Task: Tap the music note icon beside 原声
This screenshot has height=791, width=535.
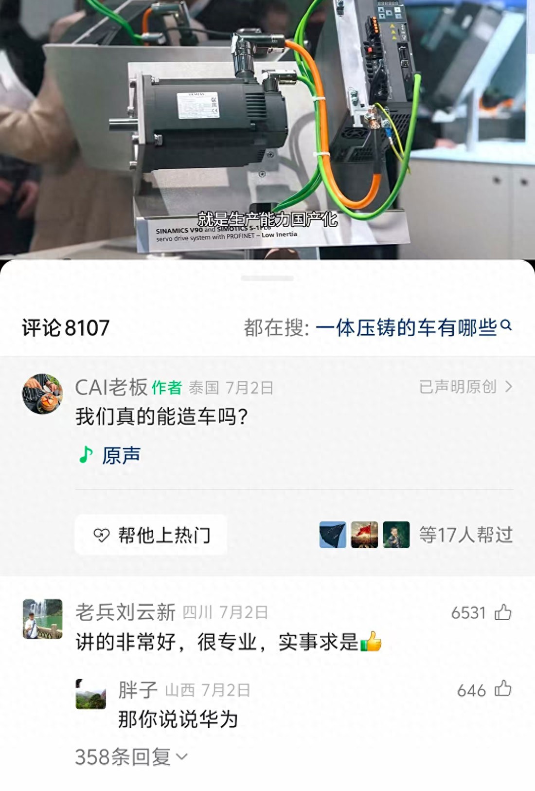Action: coord(86,454)
